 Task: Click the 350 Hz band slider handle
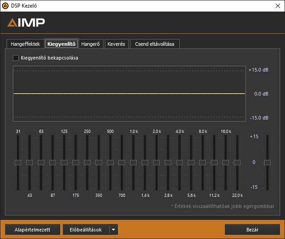pos(99,163)
